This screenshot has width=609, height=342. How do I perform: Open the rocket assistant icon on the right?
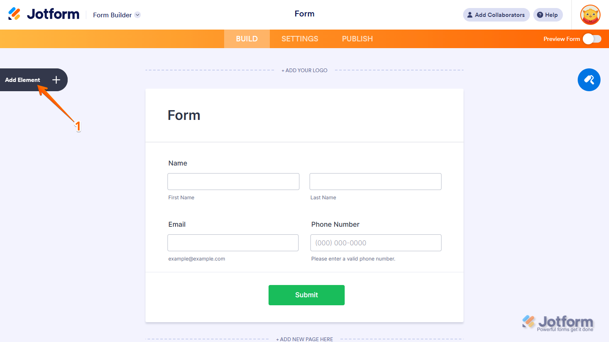(589, 79)
